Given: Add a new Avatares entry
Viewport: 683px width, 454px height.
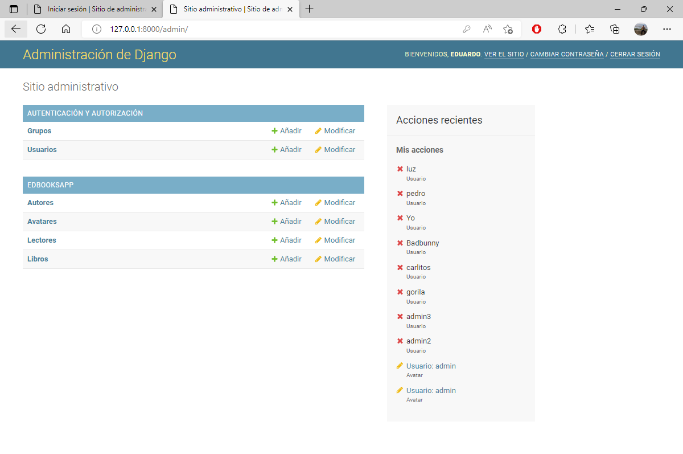Looking at the screenshot, I should tap(287, 222).
